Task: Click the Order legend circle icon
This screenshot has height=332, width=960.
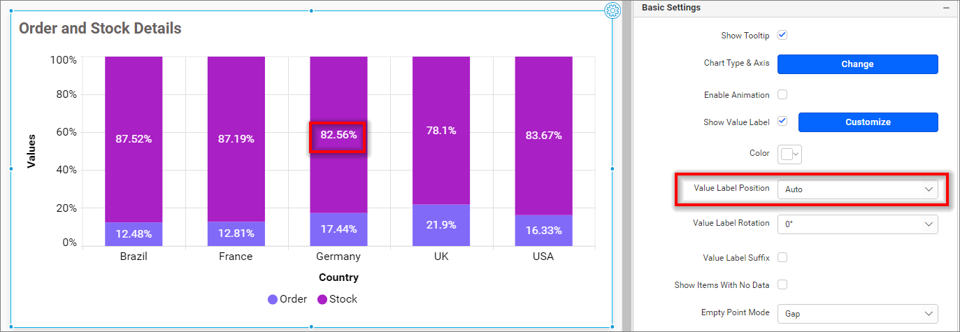Action: [273, 299]
